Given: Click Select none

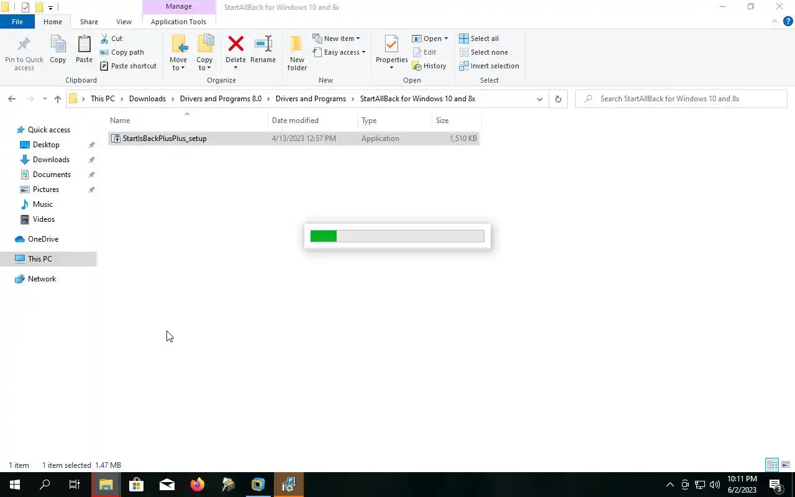Looking at the screenshot, I should click(x=483, y=52).
